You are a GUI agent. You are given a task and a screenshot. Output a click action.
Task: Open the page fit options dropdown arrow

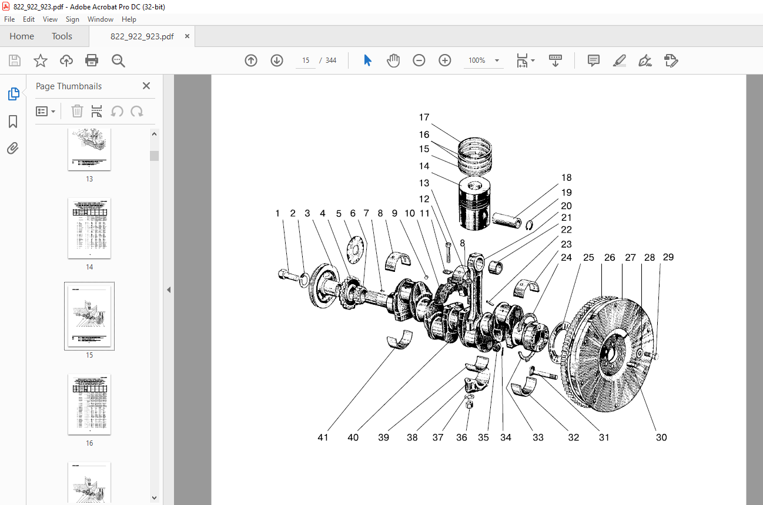(533, 60)
